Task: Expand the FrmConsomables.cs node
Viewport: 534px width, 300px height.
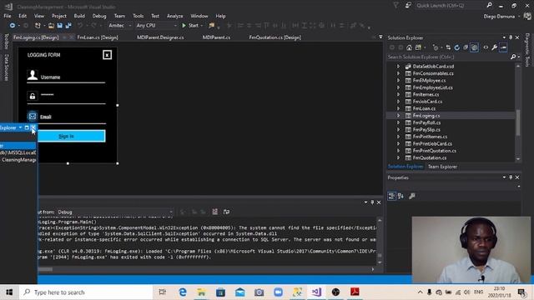Action: point(398,73)
